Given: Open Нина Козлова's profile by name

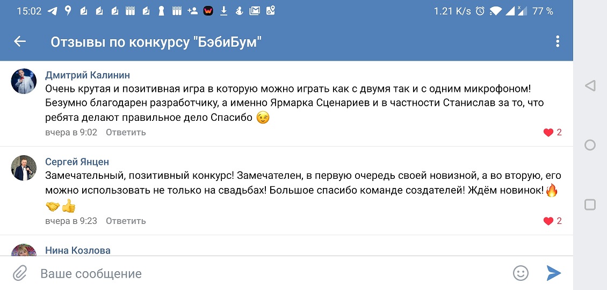Looking at the screenshot, I should 78,250.
